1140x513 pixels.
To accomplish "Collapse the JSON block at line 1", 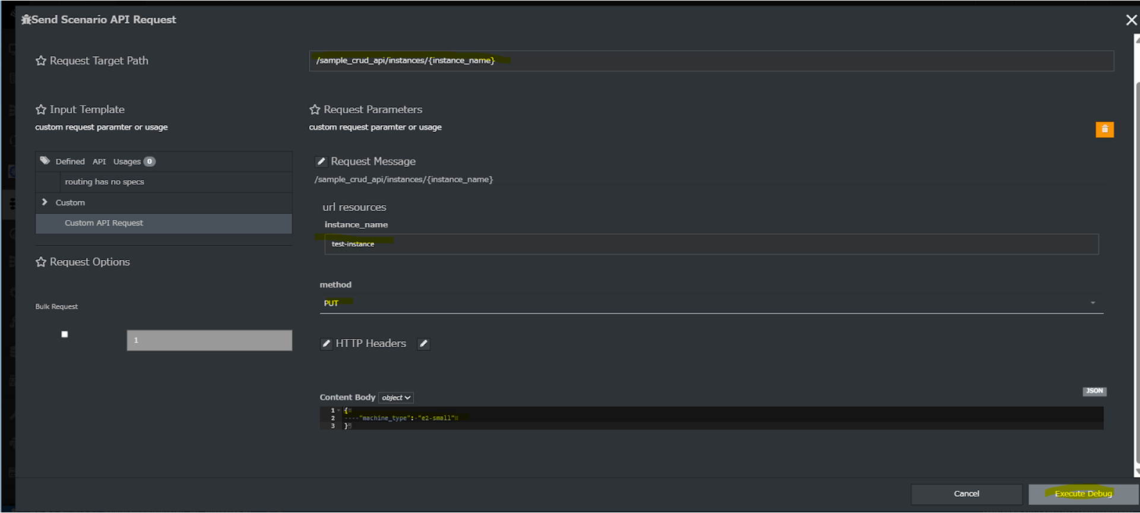I will pos(338,410).
